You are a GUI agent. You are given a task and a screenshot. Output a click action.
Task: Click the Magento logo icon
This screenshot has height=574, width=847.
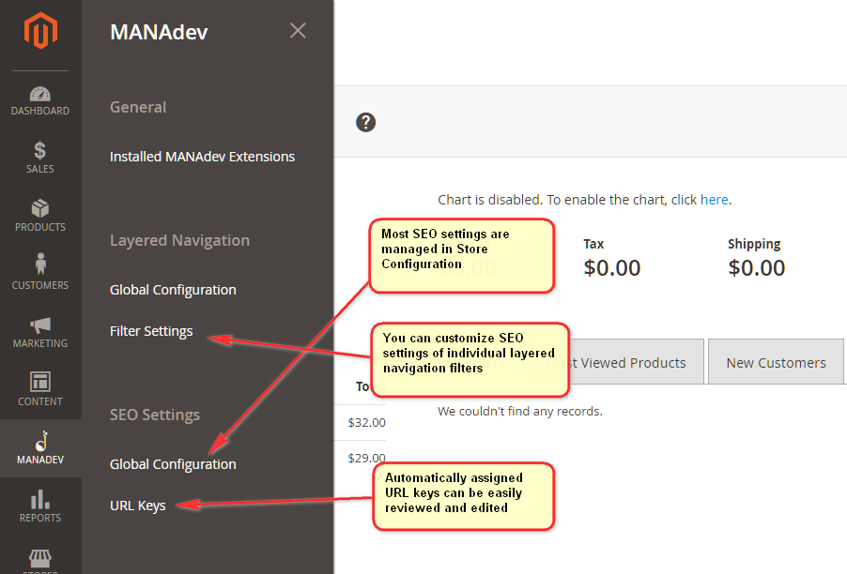click(40, 31)
